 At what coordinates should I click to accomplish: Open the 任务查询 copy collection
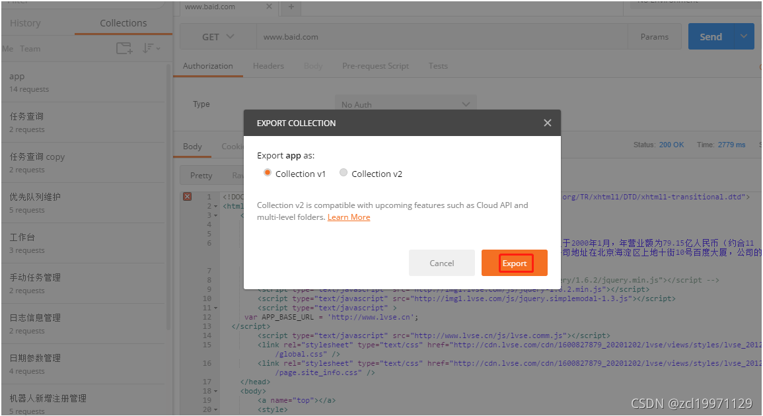point(84,163)
